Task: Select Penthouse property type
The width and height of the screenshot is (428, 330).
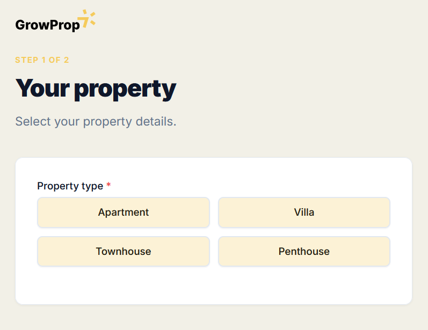Action: coord(304,252)
